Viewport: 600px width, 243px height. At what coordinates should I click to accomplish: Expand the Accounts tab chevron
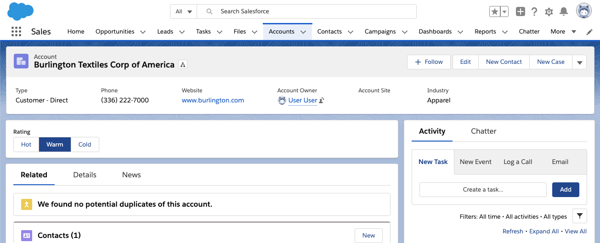coord(303,32)
